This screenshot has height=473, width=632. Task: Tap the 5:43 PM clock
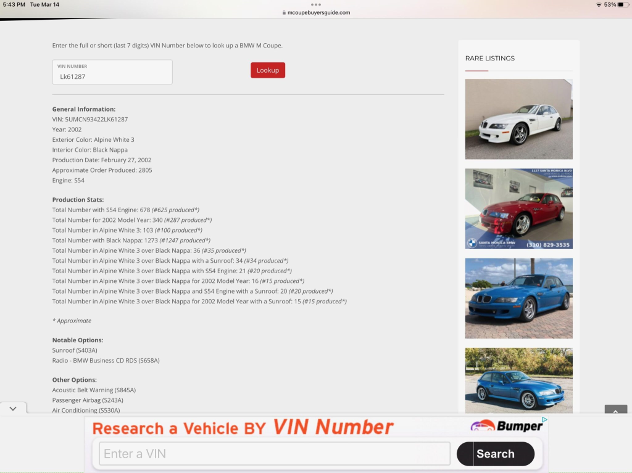[x=14, y=4]
